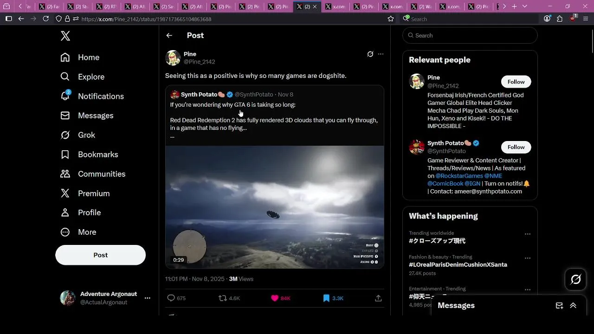Follow Synth Potato in Relevant people
Viewport: 594px width, 334px height.
coord(516,147)
